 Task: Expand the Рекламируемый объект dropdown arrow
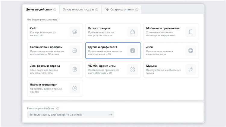pos(111,115)
